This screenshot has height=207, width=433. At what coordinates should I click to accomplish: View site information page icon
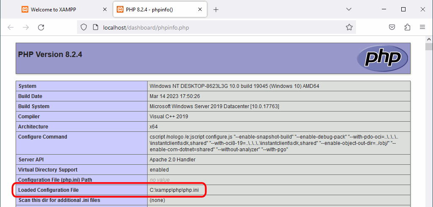pyautogui.click(x=95, y=27)
